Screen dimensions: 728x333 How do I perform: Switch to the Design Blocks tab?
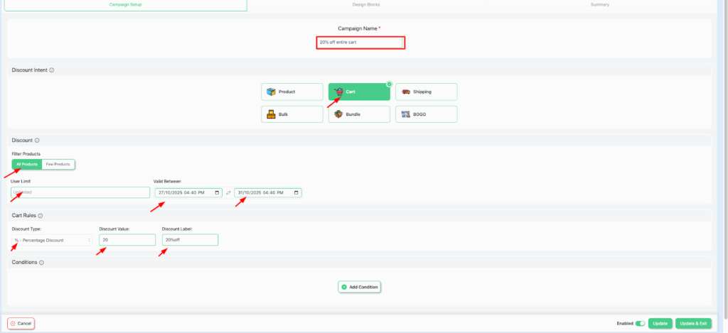coord(365,5)
